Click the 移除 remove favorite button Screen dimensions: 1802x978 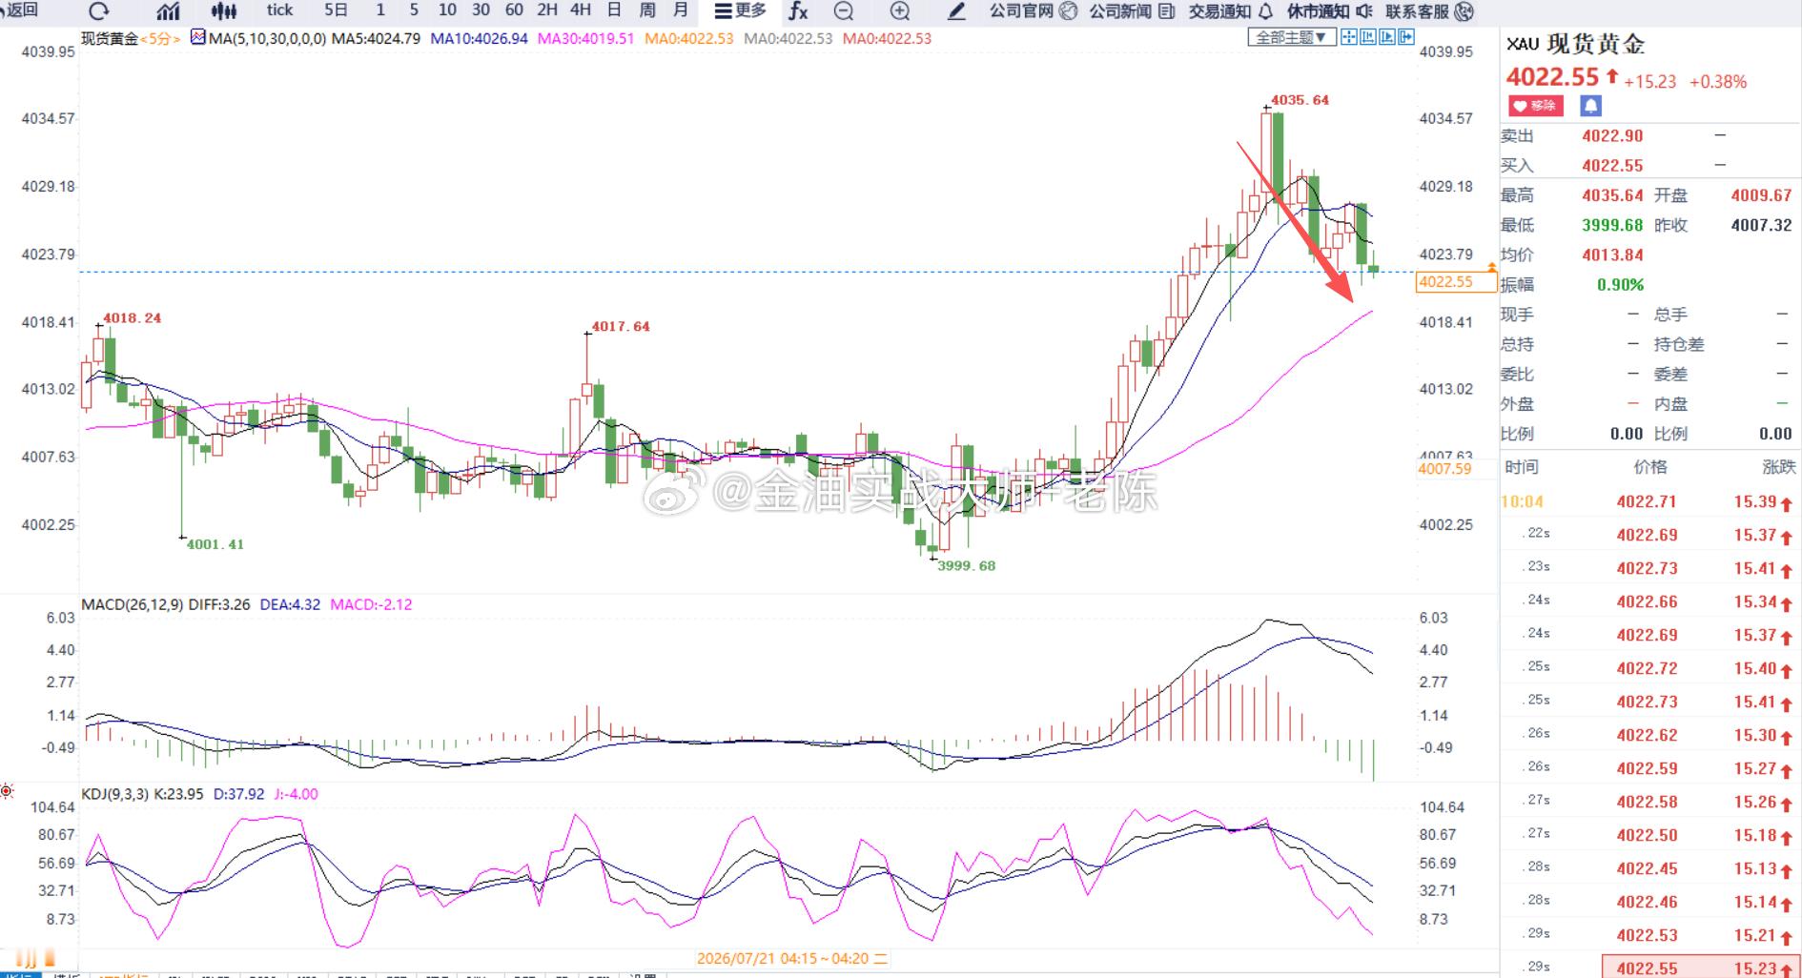pos(1535,106)
